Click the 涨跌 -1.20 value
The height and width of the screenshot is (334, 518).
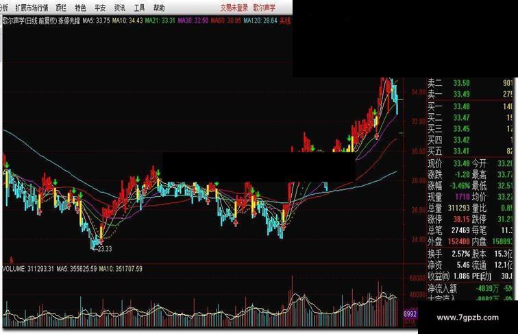point(462,174)
